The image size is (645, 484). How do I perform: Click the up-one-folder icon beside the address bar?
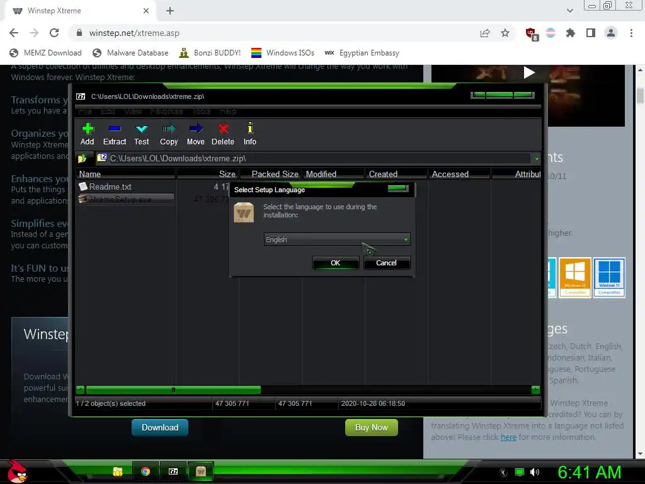(x=83, y=158)
